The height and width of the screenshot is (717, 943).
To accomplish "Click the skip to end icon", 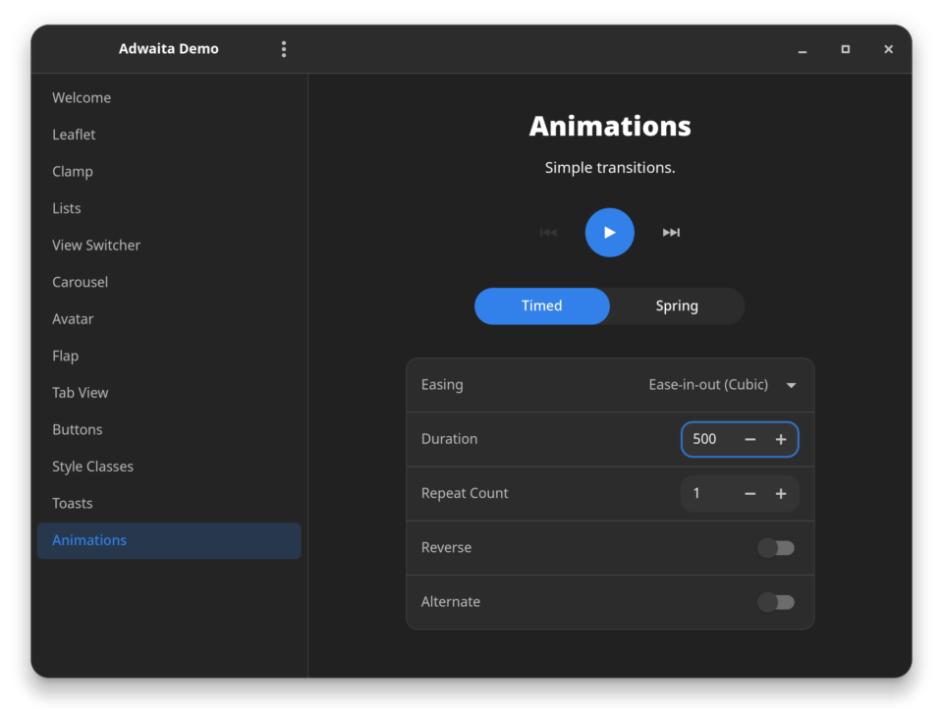I will point(671,233).
